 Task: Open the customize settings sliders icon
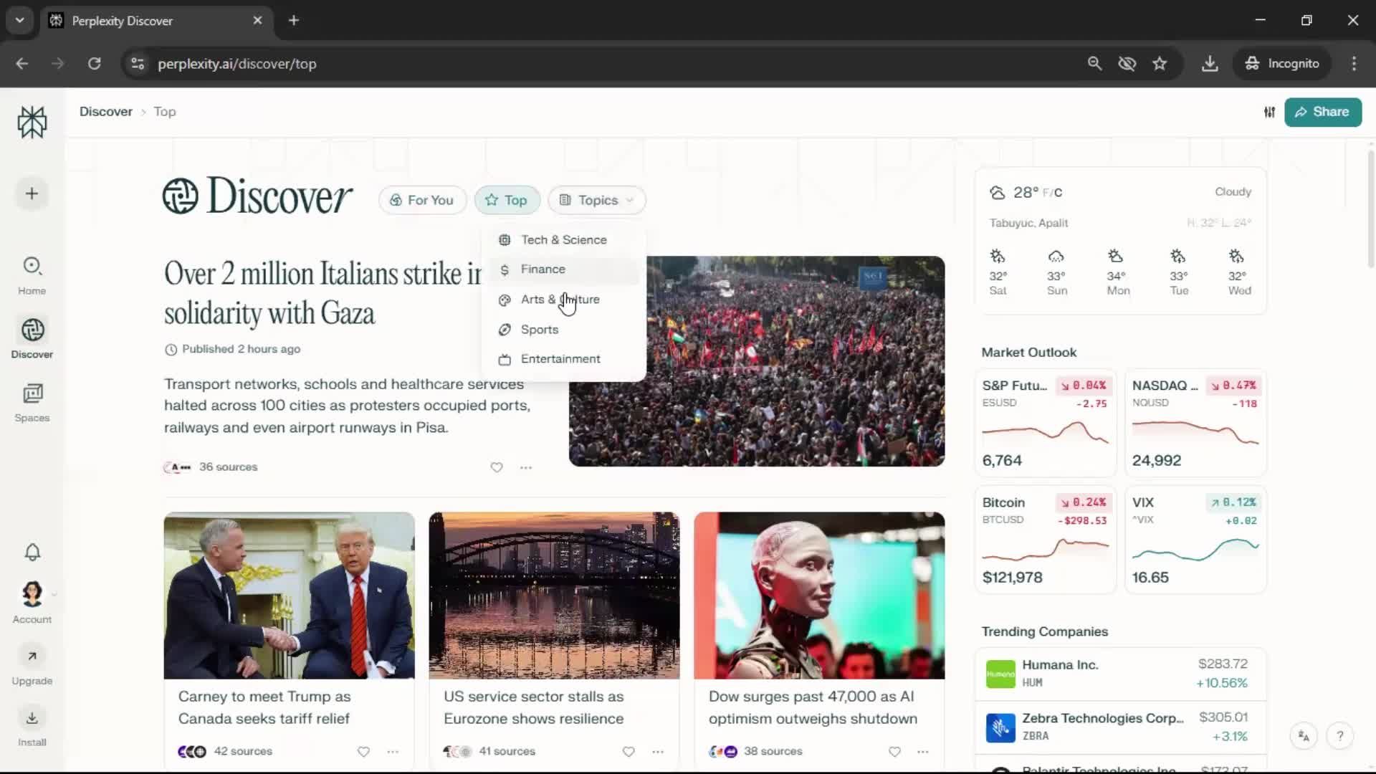1269,113
